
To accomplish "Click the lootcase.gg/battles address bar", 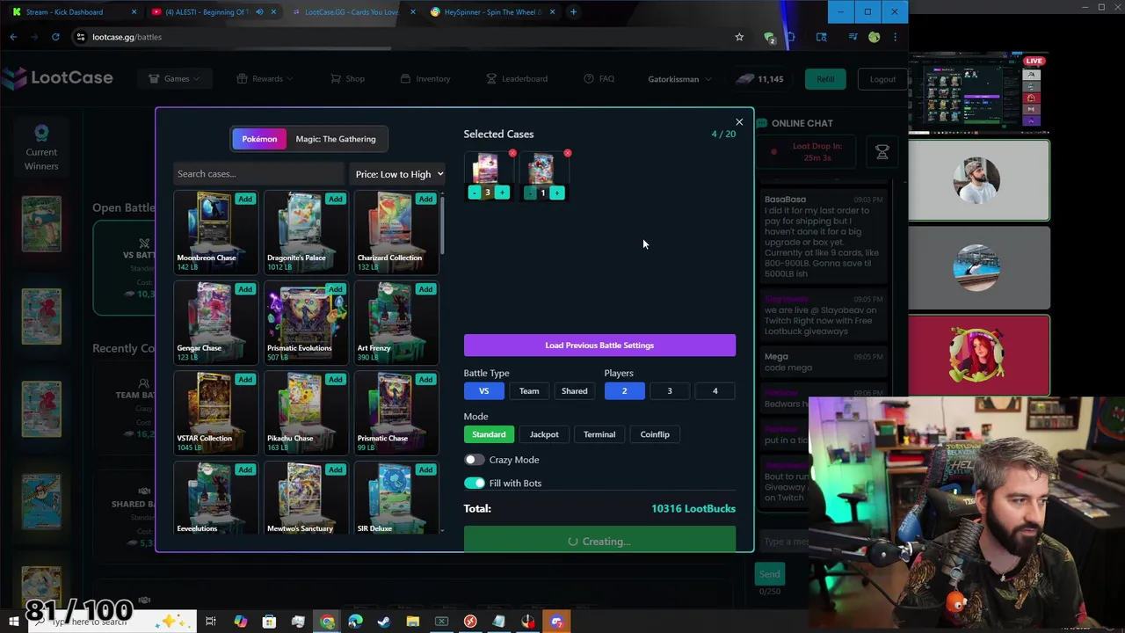I will (x=396, y=37).
